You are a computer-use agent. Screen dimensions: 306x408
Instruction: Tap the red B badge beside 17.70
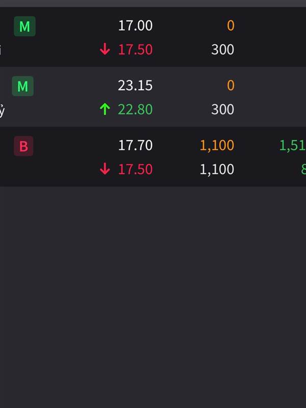[x=23, y=146]
